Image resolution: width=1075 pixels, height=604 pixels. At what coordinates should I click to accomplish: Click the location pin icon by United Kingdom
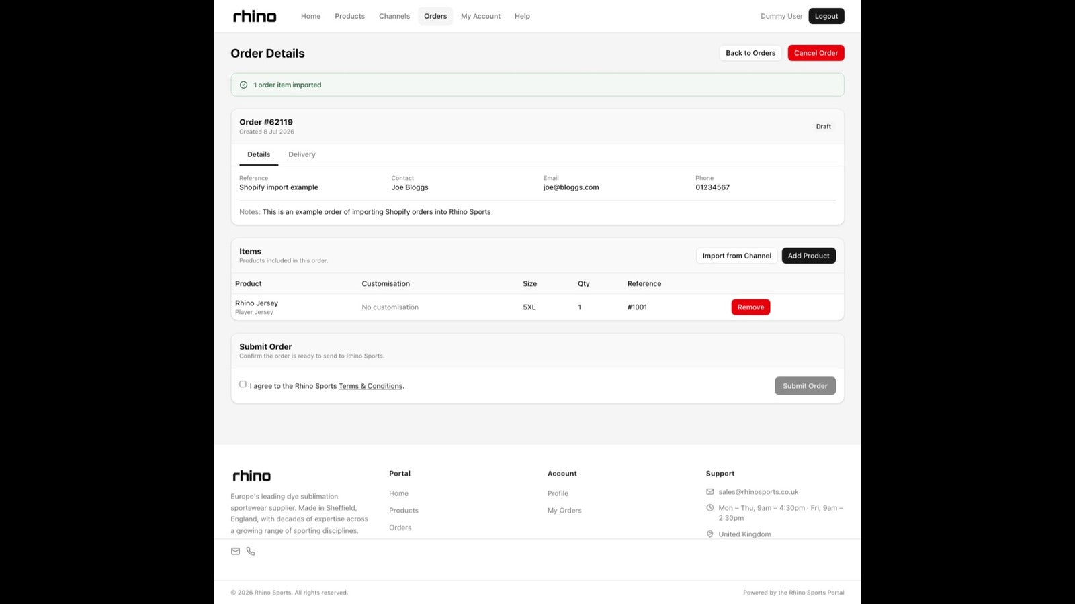710,534
